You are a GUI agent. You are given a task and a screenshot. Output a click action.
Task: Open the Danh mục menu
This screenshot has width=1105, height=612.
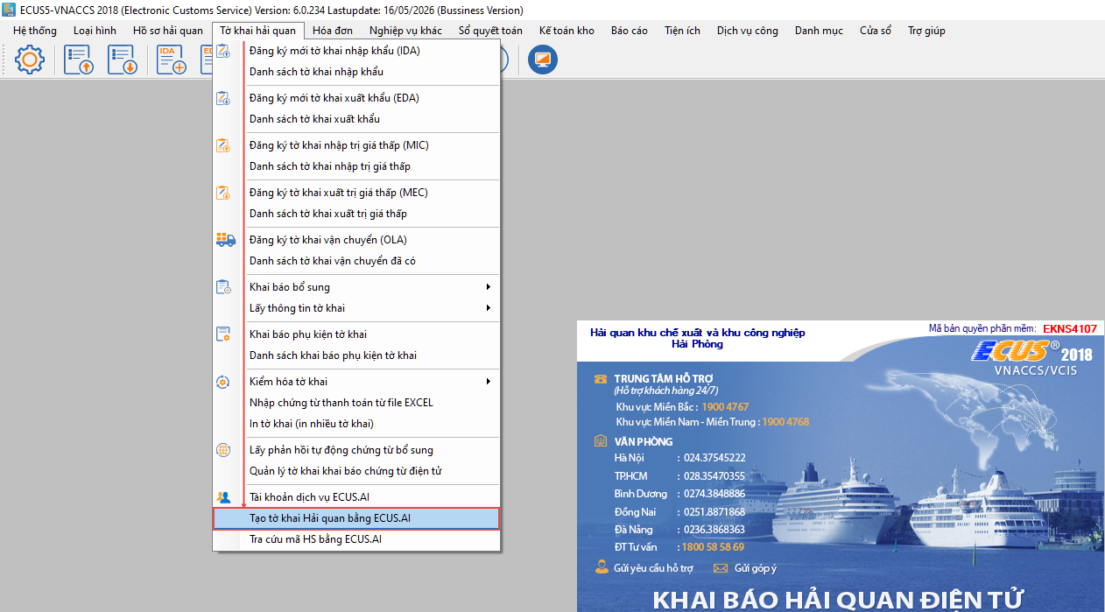819,31
